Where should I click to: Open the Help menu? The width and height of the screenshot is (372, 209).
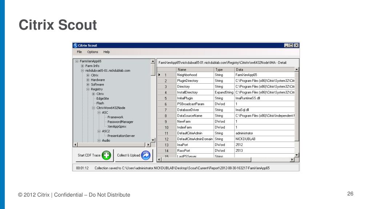click(107, 52)
